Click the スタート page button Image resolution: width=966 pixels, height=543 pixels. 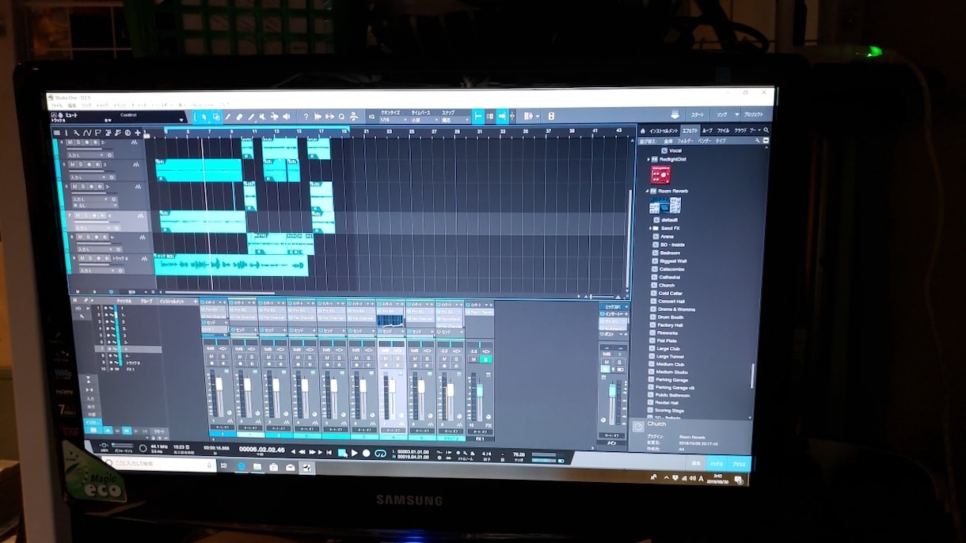697,115
